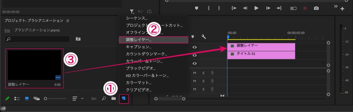The height and width of the screenshot is (112, 353).
Task: Toggle read-only green pencil icon
Action: pyautogui.click(x=7, y=98)
